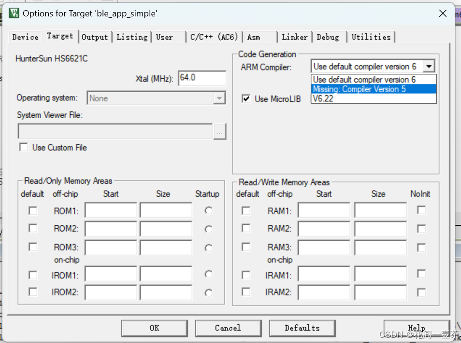The width and height of the screenshot is (461, 343).
Task: Confirm settings with the OK button
Action: click(155, 328)
